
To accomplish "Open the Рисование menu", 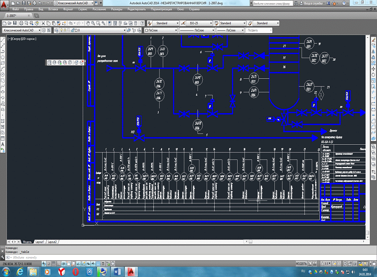I will click(99, 9).
